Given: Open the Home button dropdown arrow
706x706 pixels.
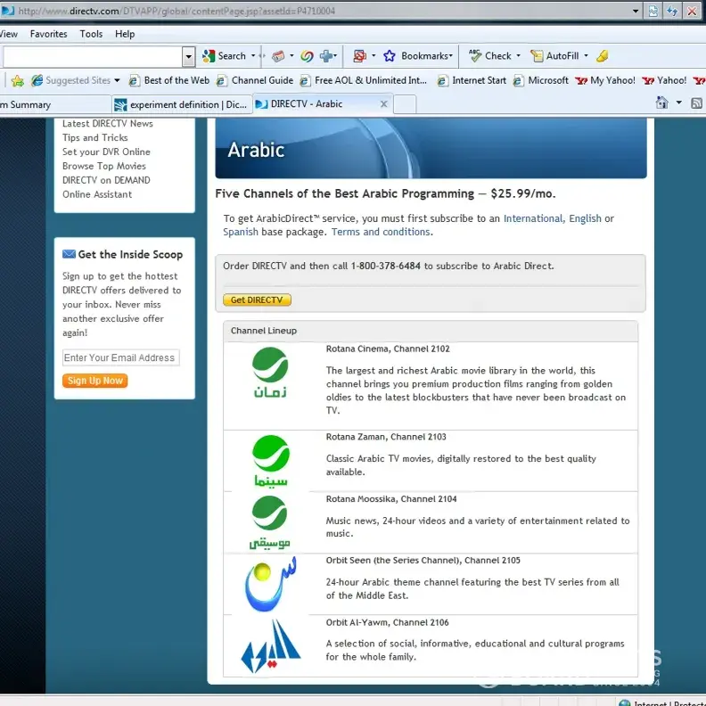Looking at the screenshot, I should (x=678, y=103).
